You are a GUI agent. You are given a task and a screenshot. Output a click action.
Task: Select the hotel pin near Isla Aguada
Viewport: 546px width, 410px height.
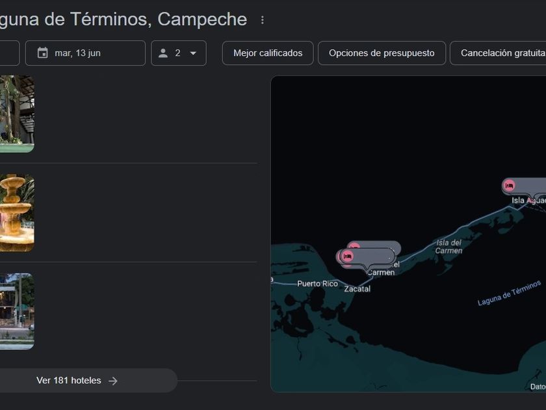tap(510, 186)
